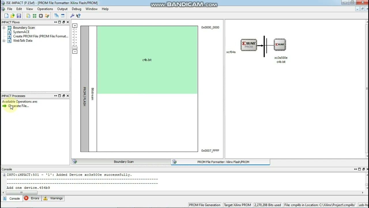
Task: Open the Output menu
Action: tap(62, 9)
